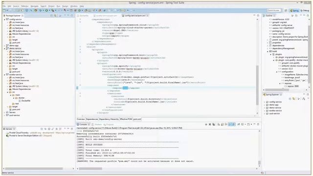Toggle console Scroll Lock
This screenshot has height=176, width=313.
[x=222, y=124]
